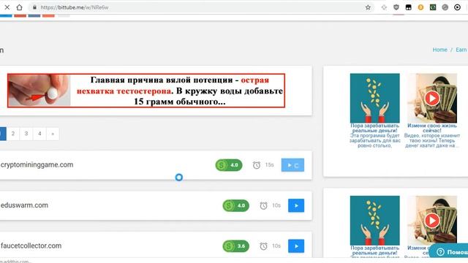
Task: Click the padlock site security icon
Action: click(x=34, y=7)
